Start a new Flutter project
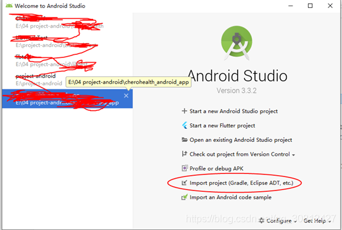 (222, 125)
